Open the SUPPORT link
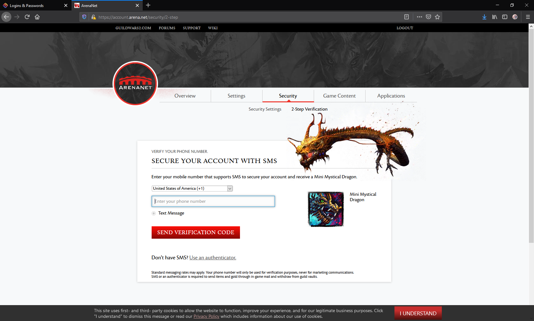The height and width of the screenshot is (321, 534). [192, 28]
